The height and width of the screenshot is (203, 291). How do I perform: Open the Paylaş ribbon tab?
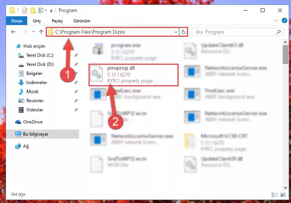pos(57,21)
